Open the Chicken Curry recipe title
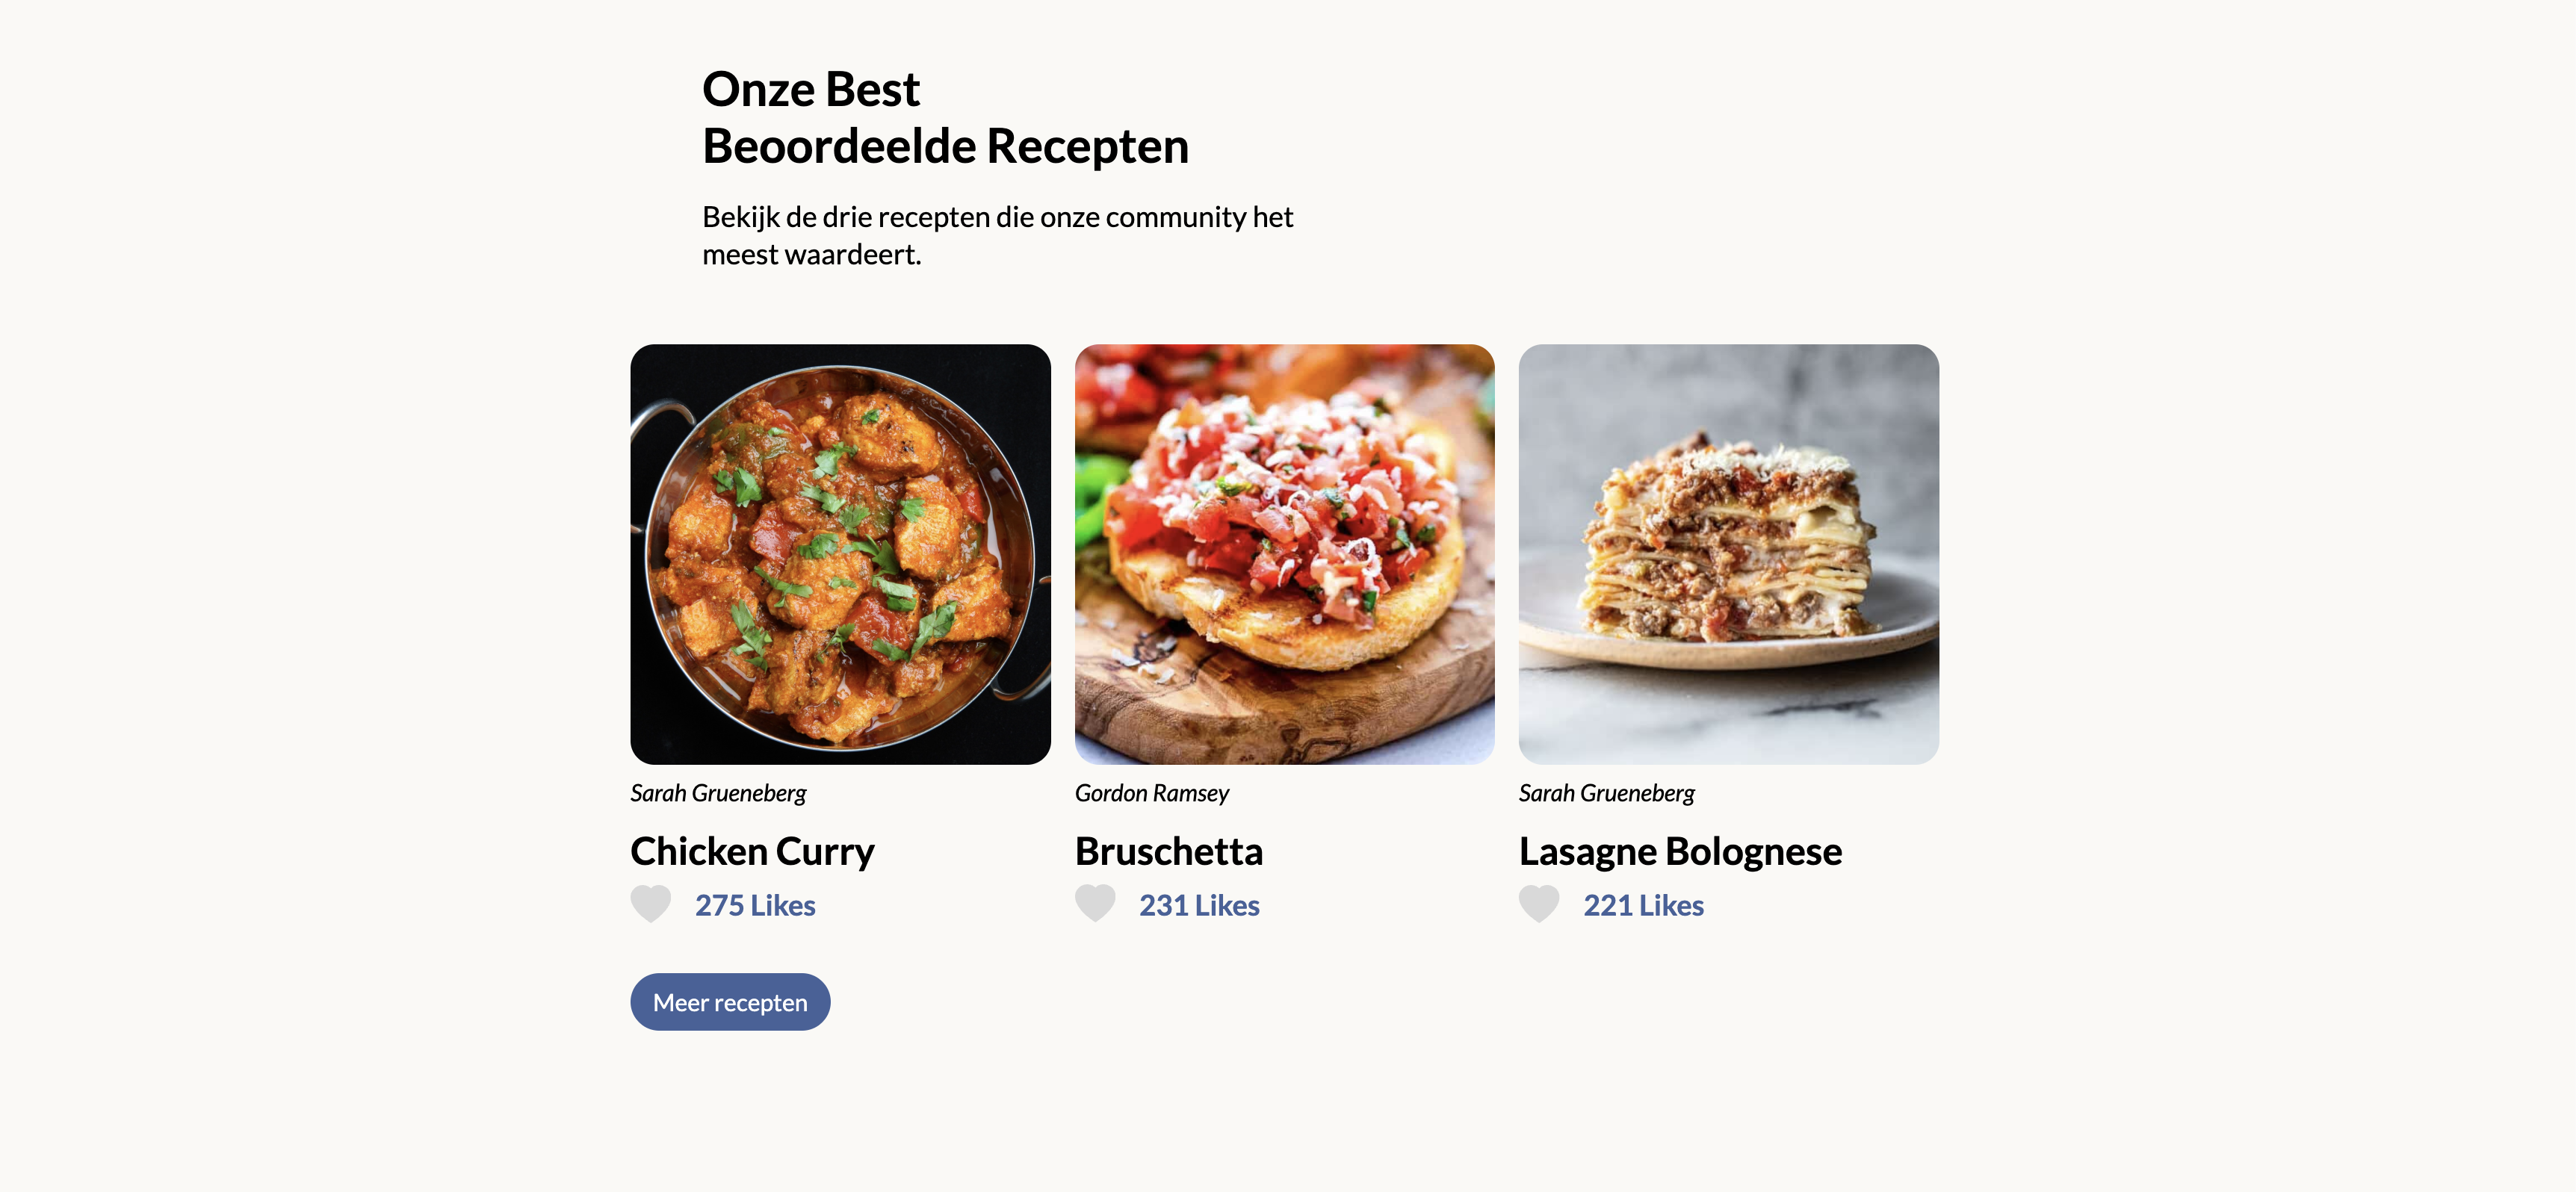This screenshot has width=2576, height=1192. tap(752, 851)
